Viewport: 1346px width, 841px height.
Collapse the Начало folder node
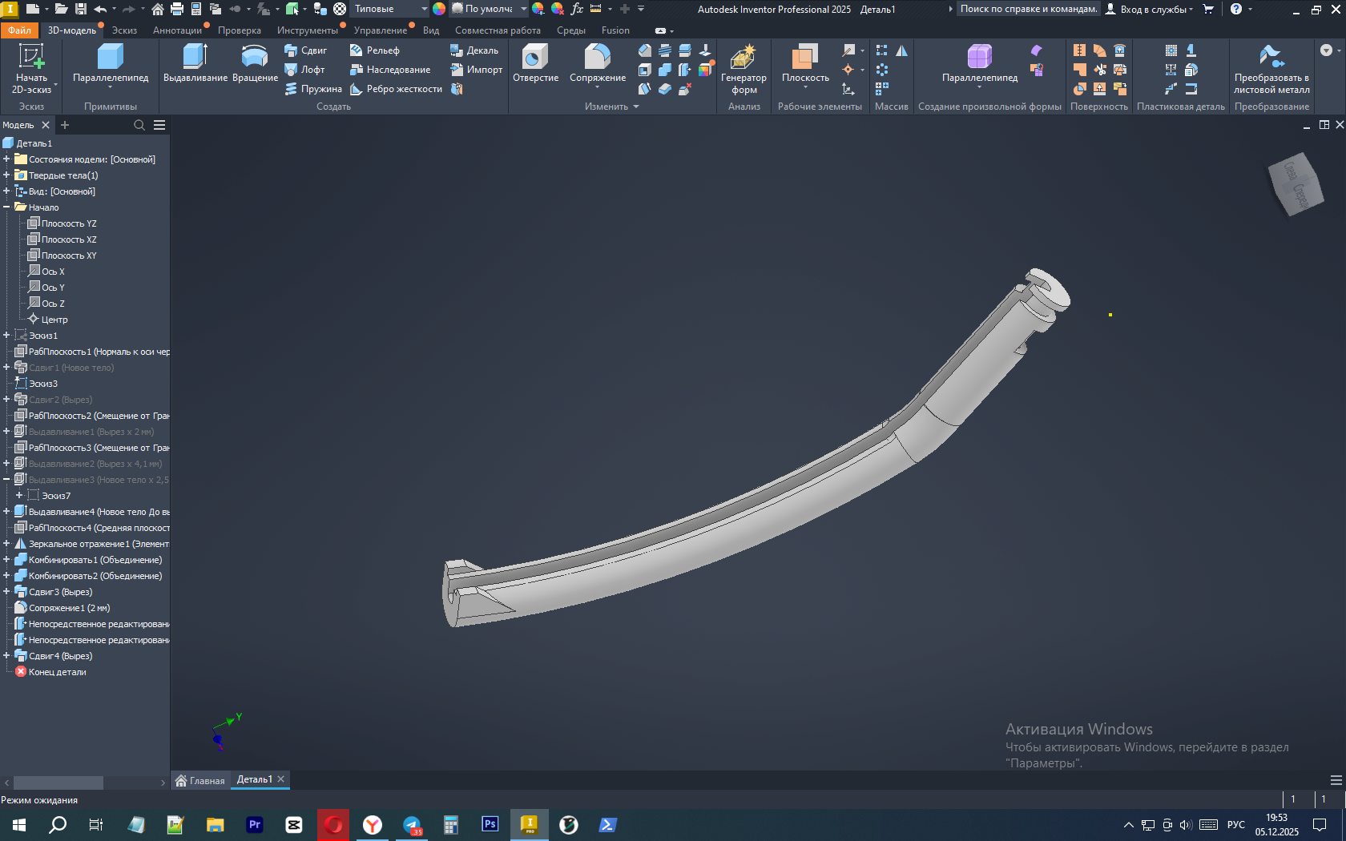[x=6, y=207]
